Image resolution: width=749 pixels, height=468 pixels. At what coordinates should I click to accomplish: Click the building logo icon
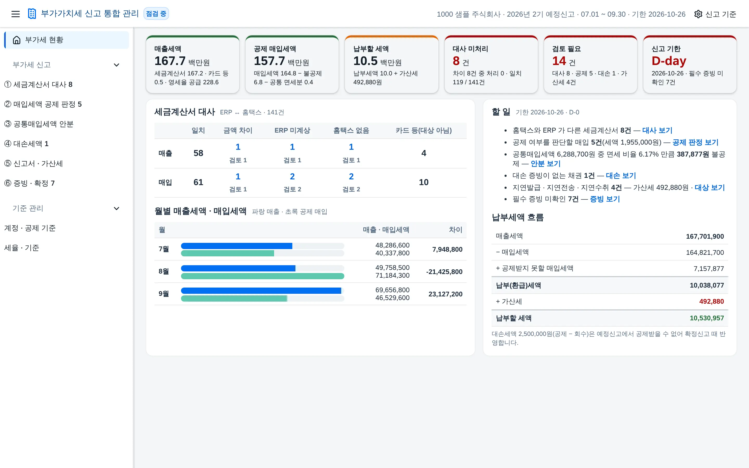click(x=32, y=14)
